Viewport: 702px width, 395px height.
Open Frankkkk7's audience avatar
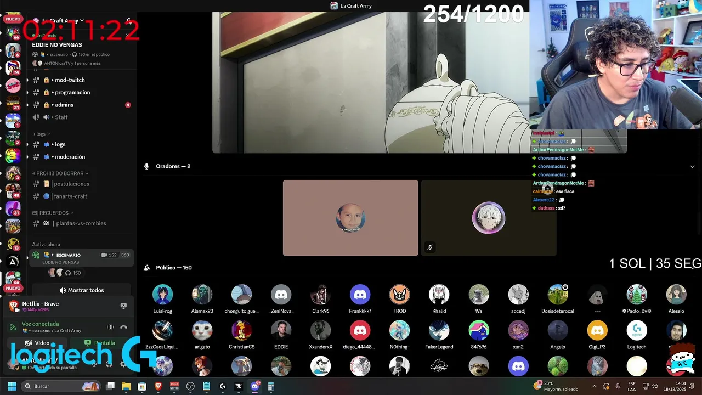[x=360, y=295]
